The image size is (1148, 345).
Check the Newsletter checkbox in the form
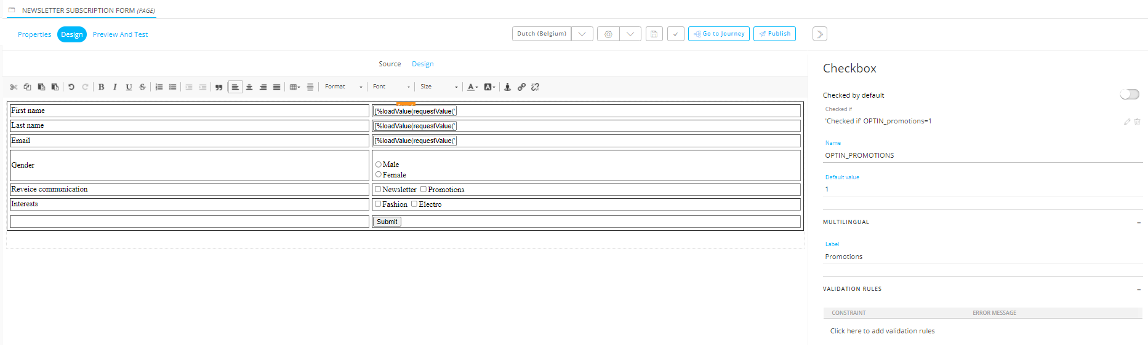click(378, 189)
